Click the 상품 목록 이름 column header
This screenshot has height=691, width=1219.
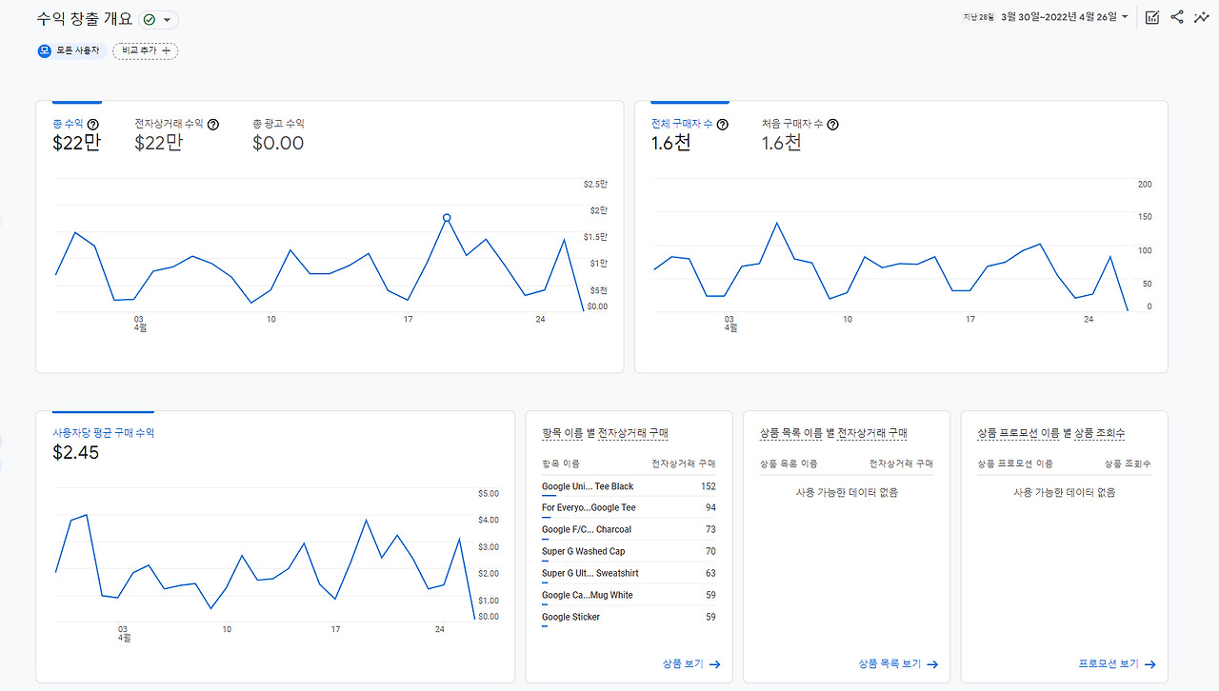[789, 464]
